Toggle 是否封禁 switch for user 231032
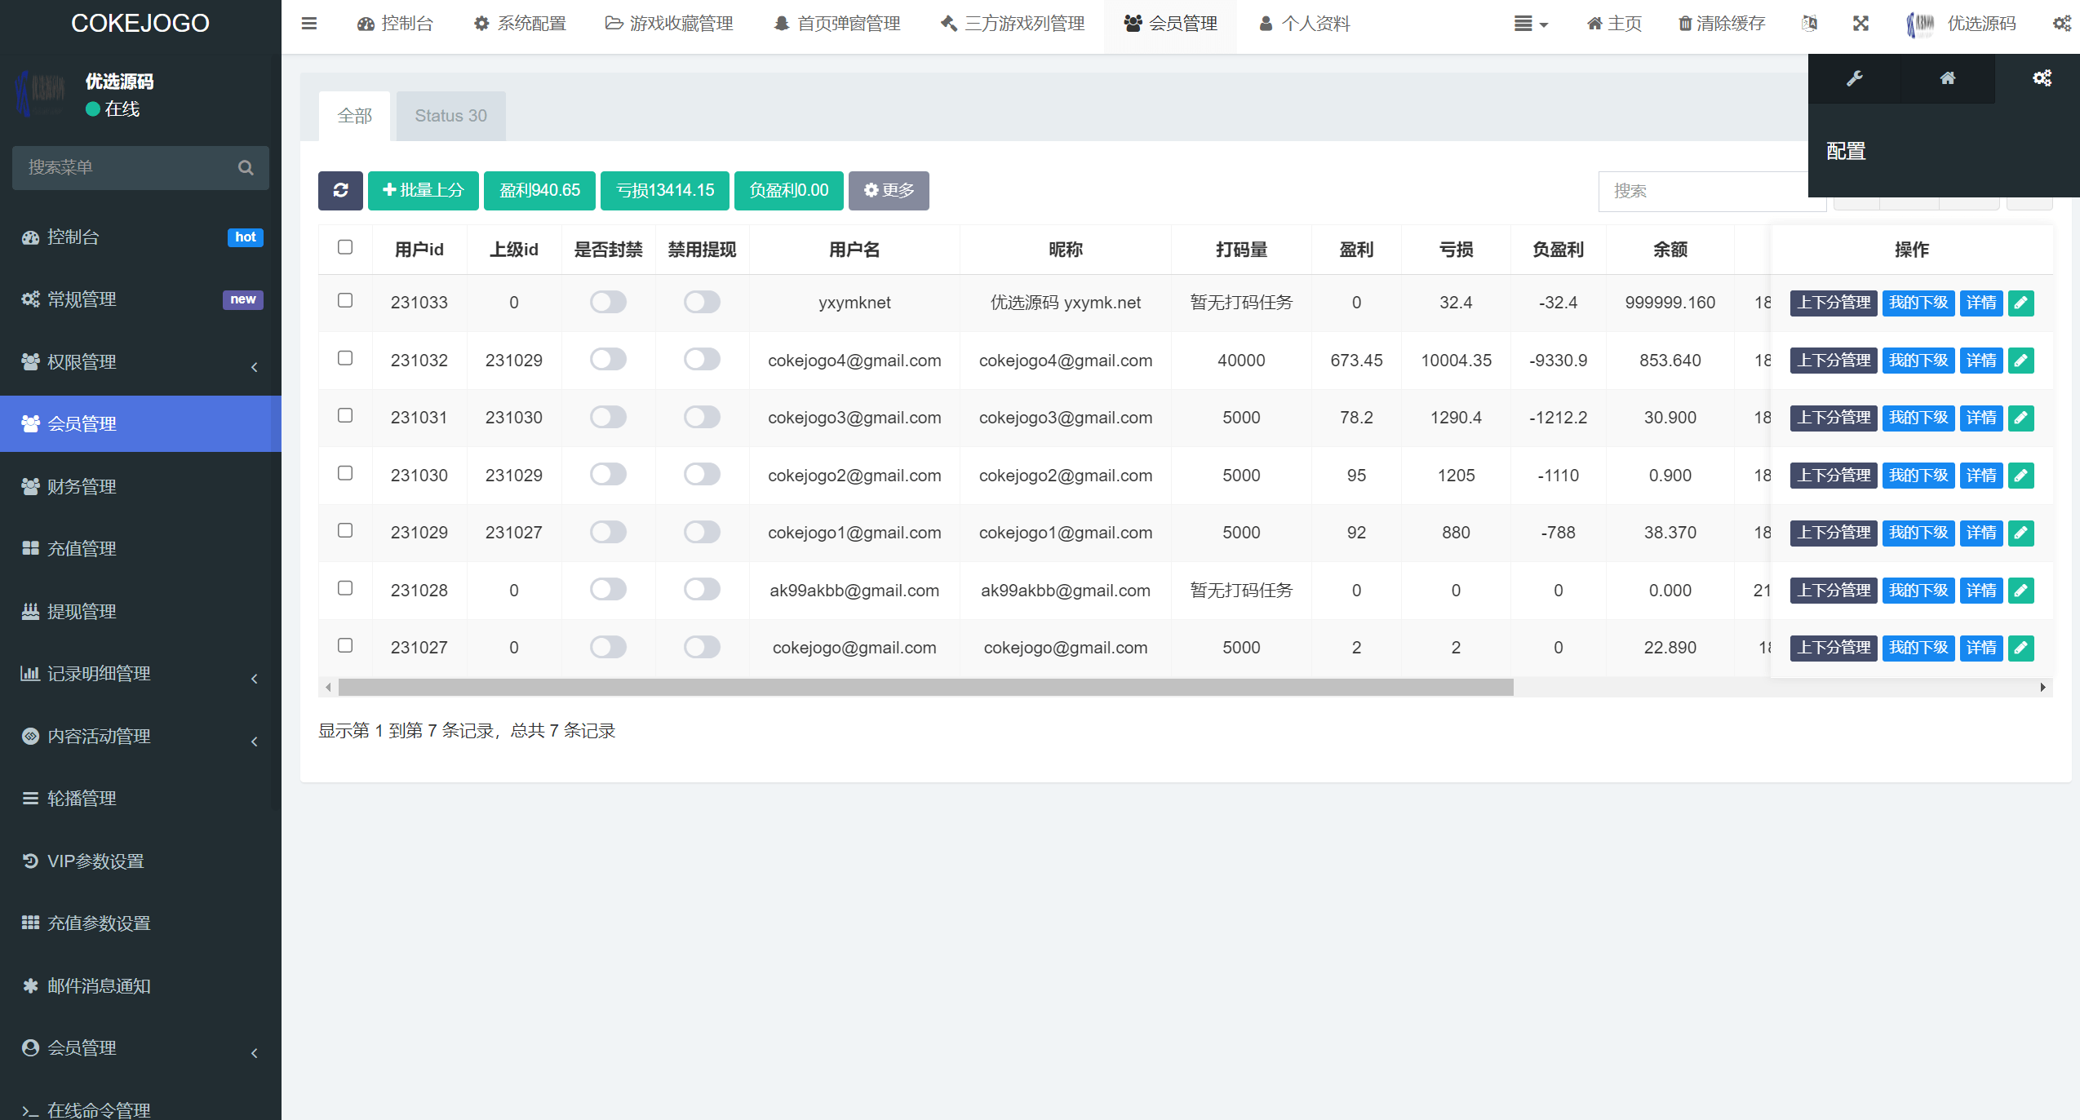The width and height of the screenshot is (2080, 1120). (608, 360)
